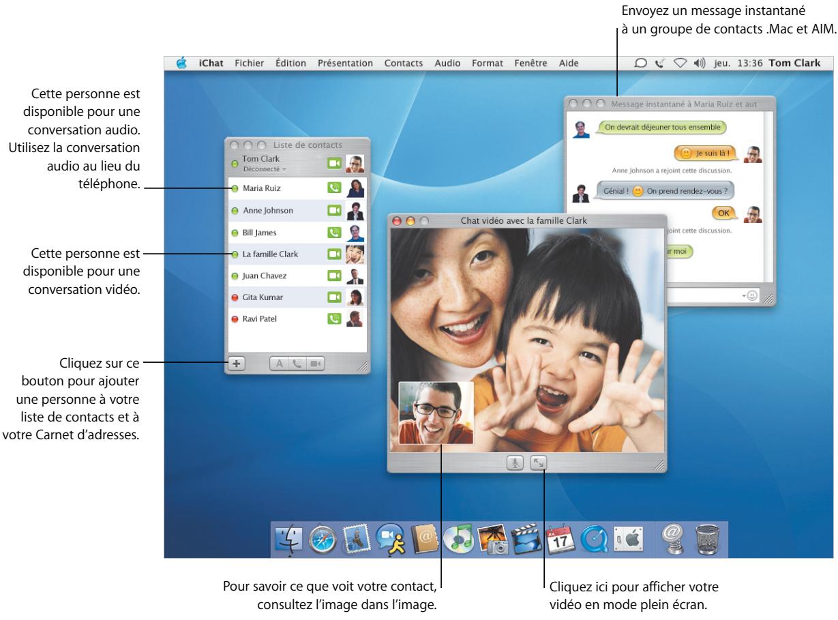838x620 pixels.
Task: Open iMovie clapperboard in the Dock
Action: pos(526,538)
